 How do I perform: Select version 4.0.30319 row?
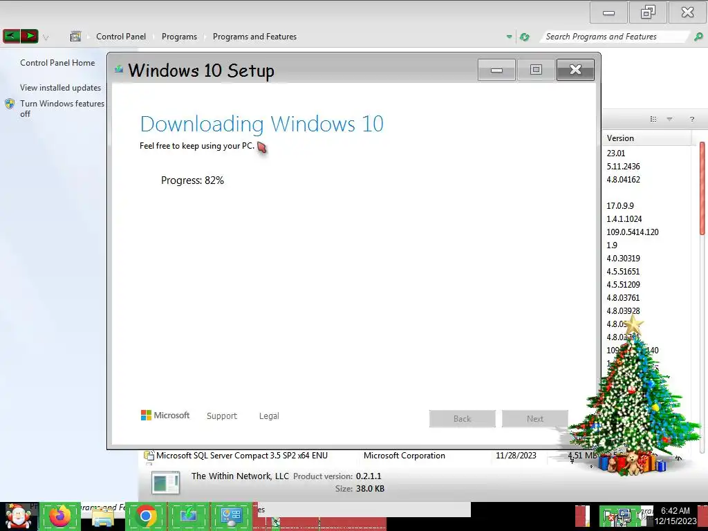point(623,259)
